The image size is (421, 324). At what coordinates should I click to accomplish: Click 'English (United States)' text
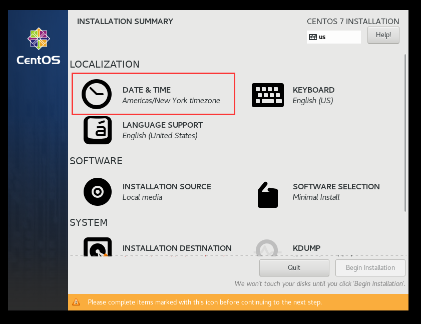tap(160, 136)
